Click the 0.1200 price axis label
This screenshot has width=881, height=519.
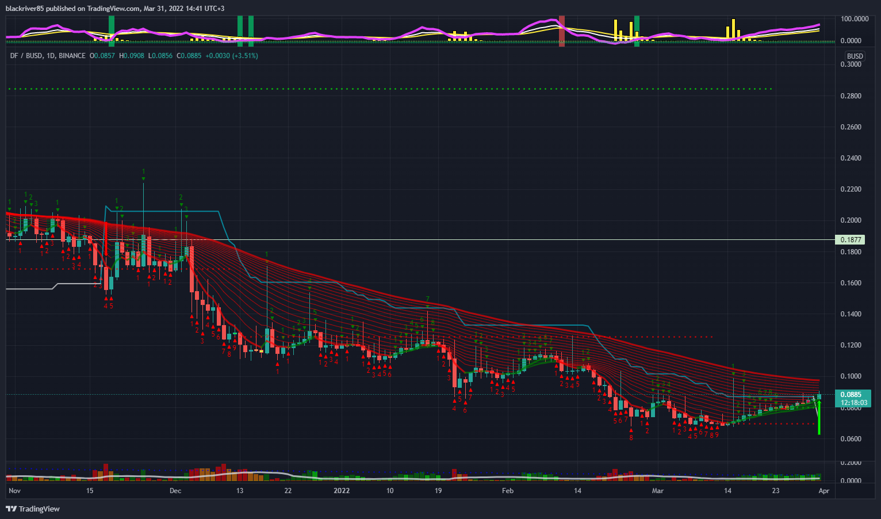point(851,345)
